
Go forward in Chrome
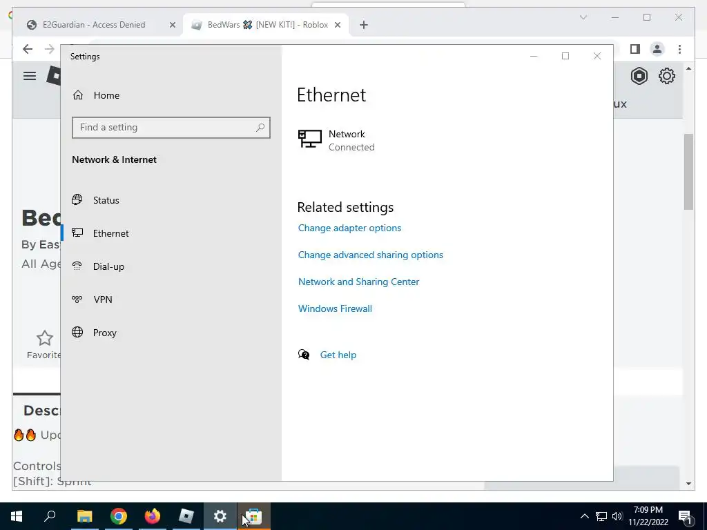click(50, 49)
